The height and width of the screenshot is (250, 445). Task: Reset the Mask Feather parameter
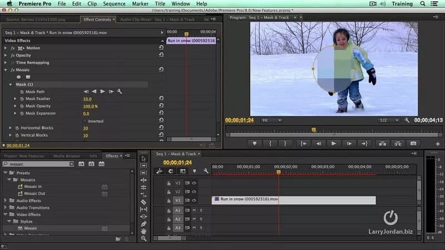tap(161, 98)
